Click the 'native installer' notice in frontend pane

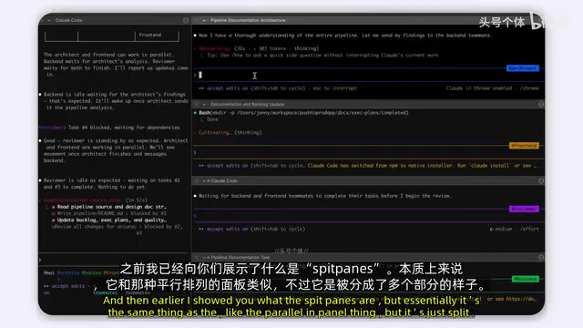click(x=423, y=166)
